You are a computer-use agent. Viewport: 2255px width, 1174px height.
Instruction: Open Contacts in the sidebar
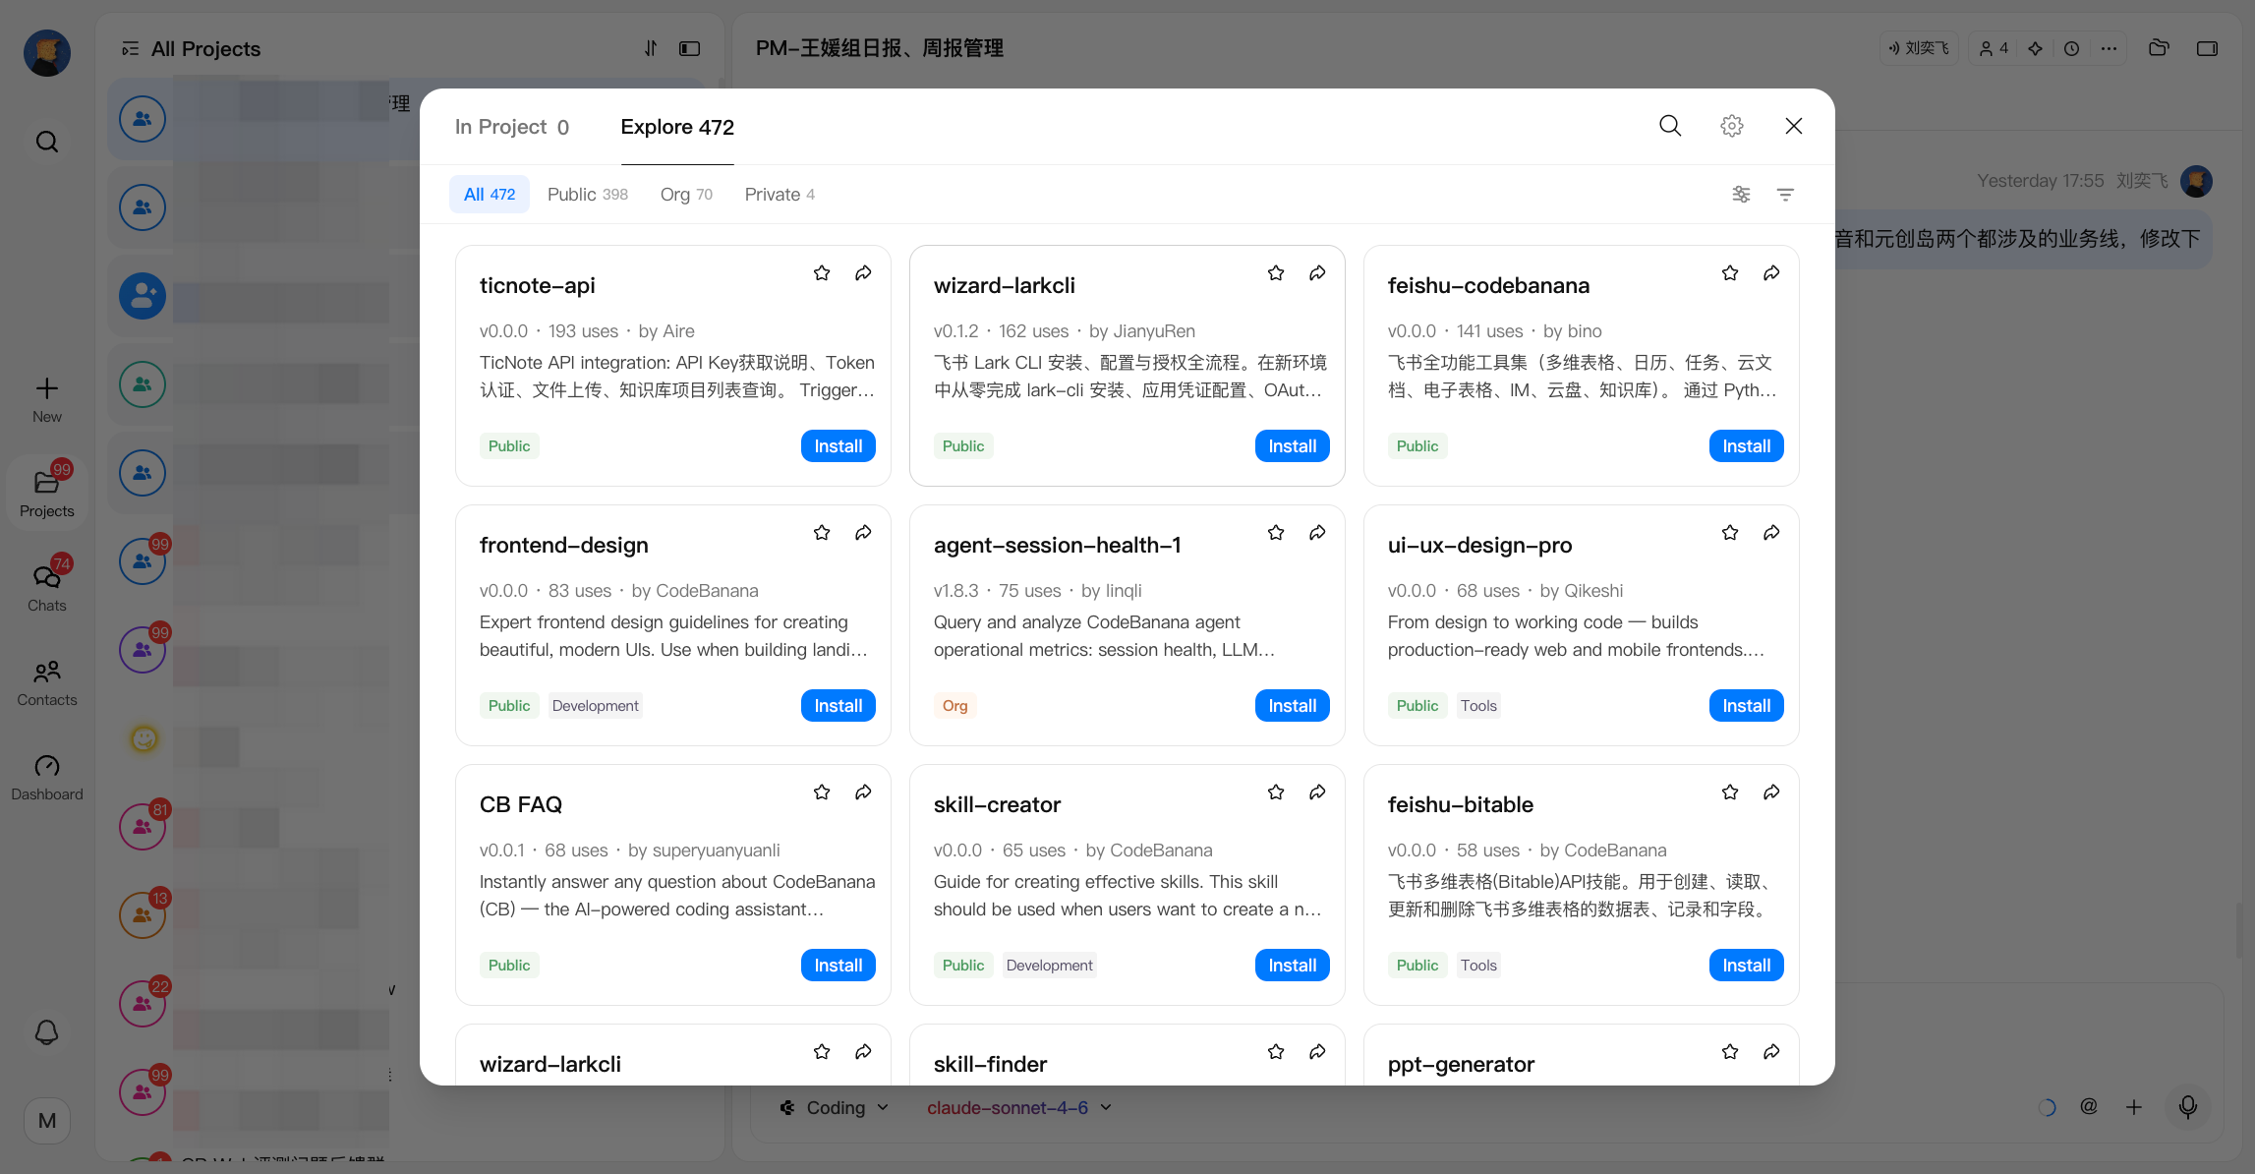(x=47, y=683)
